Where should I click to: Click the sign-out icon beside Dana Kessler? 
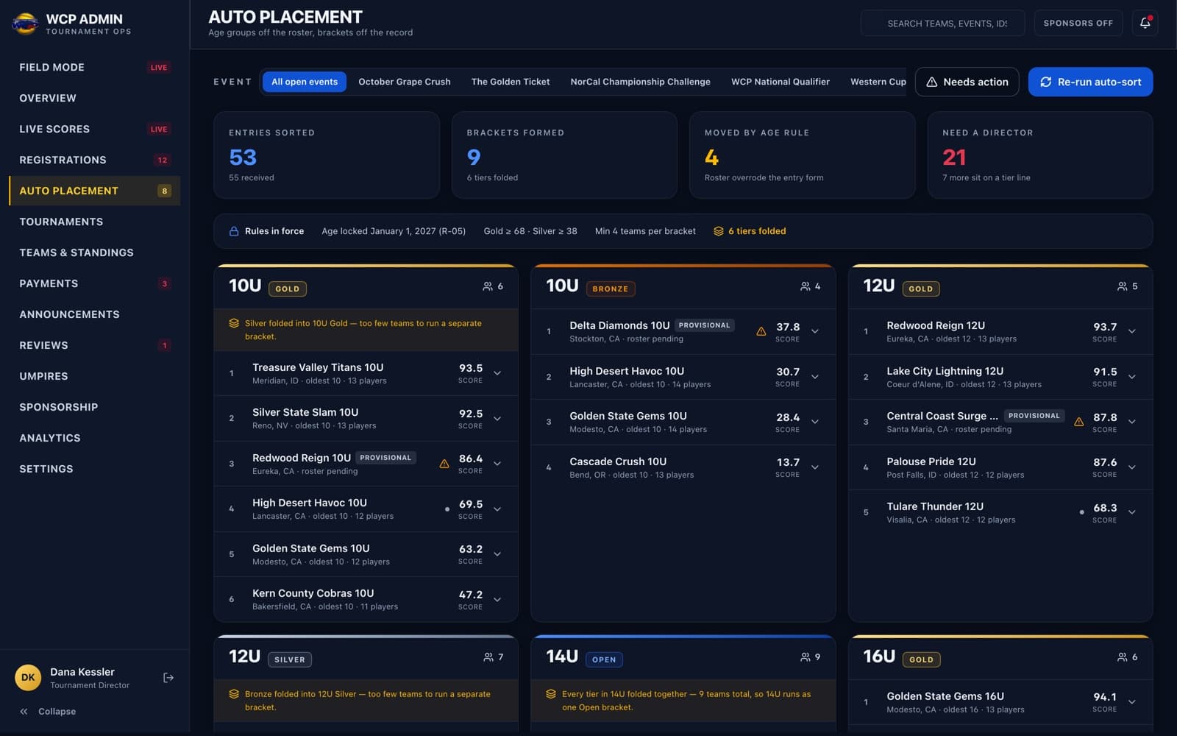tap(168, 678)
